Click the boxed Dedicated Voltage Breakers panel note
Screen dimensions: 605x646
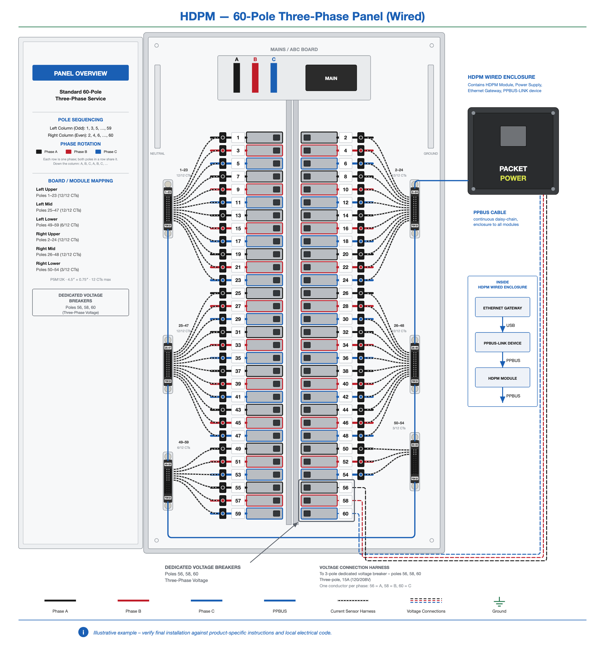[80, 303]
